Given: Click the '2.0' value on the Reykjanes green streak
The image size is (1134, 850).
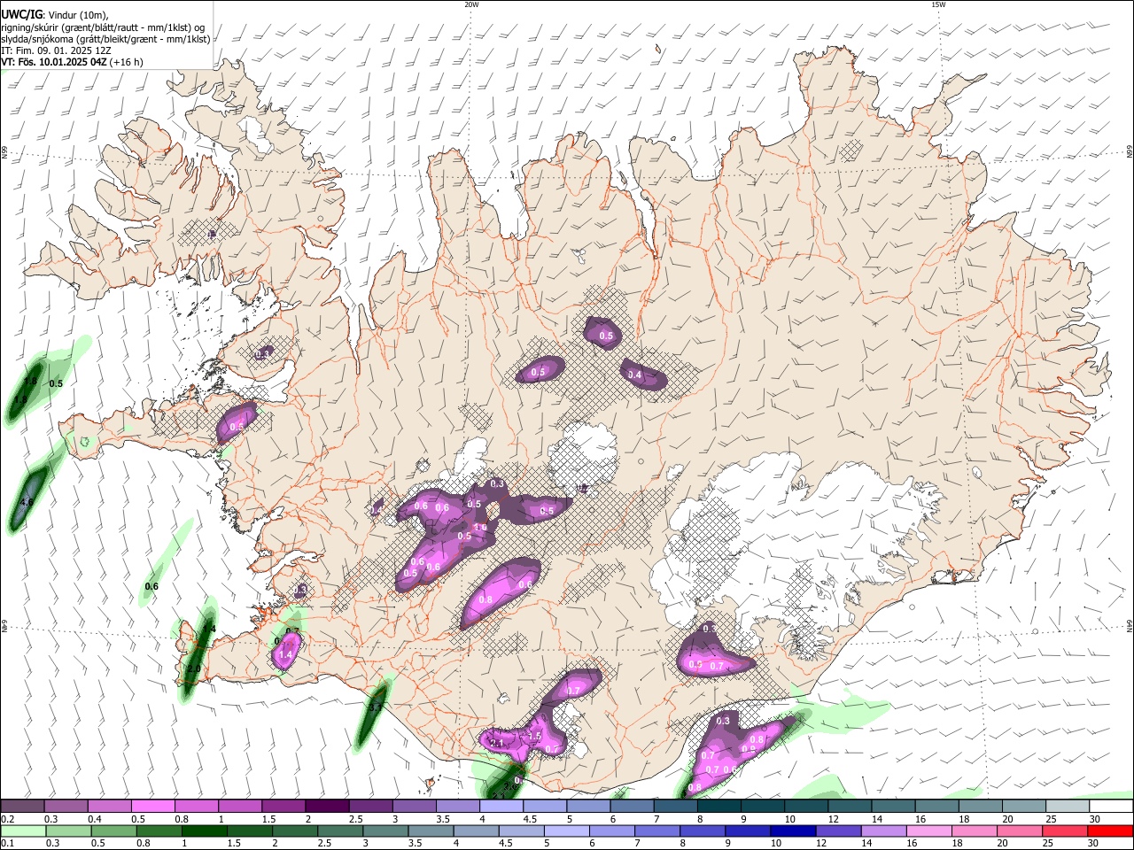Looking at the screenshot, I should pos(194,668).
